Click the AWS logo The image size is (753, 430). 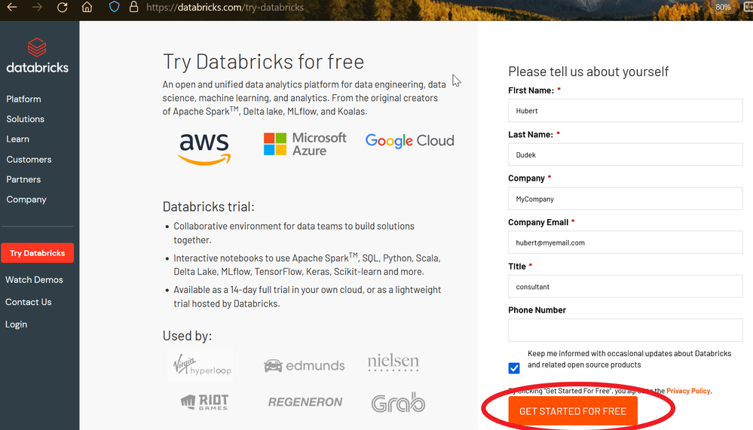click(x=204, y=148)
